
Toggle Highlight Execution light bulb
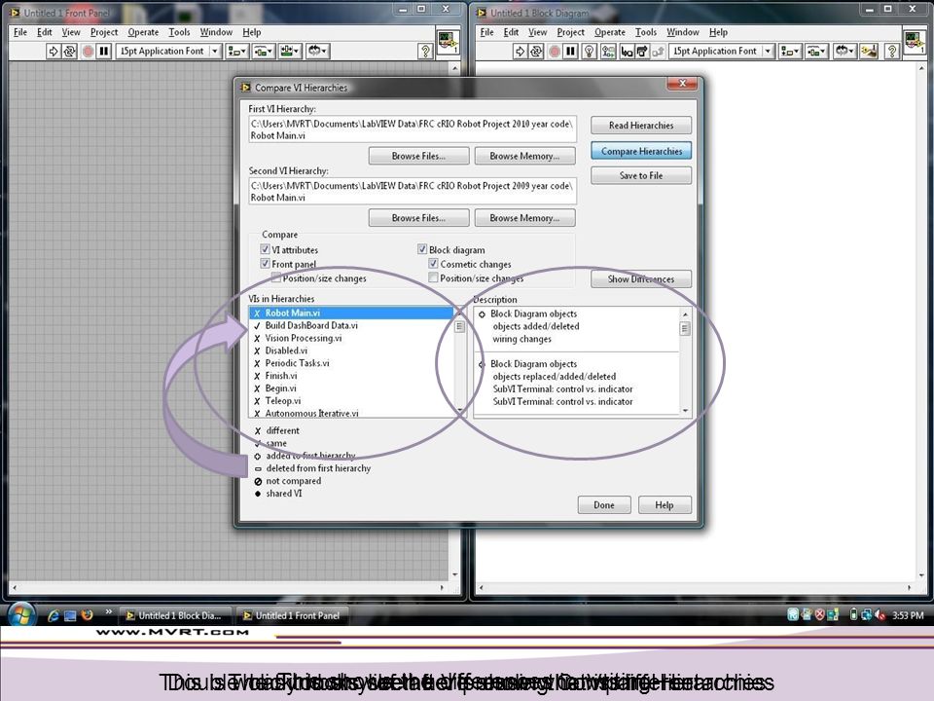(589, 52)
